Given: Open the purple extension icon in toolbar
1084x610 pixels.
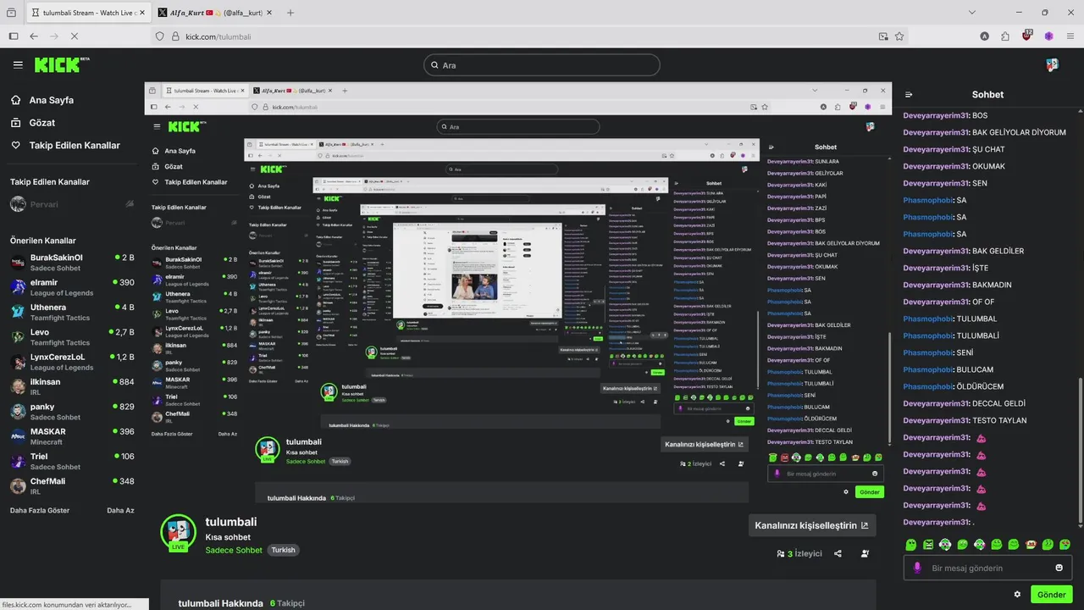Looking at the screenshot, I should tap(1048, 36).
